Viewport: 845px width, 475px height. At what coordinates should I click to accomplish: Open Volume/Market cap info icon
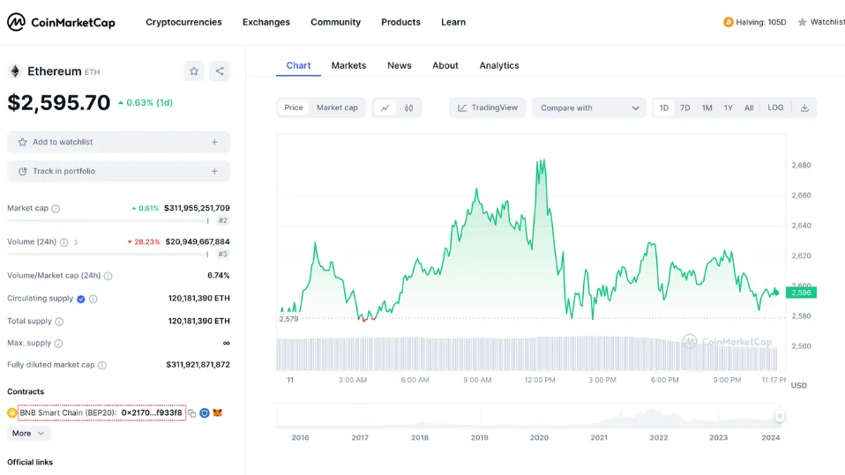(108, 276)
